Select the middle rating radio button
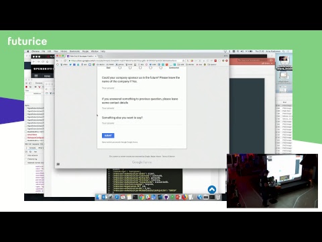 [x=140, y=67]
